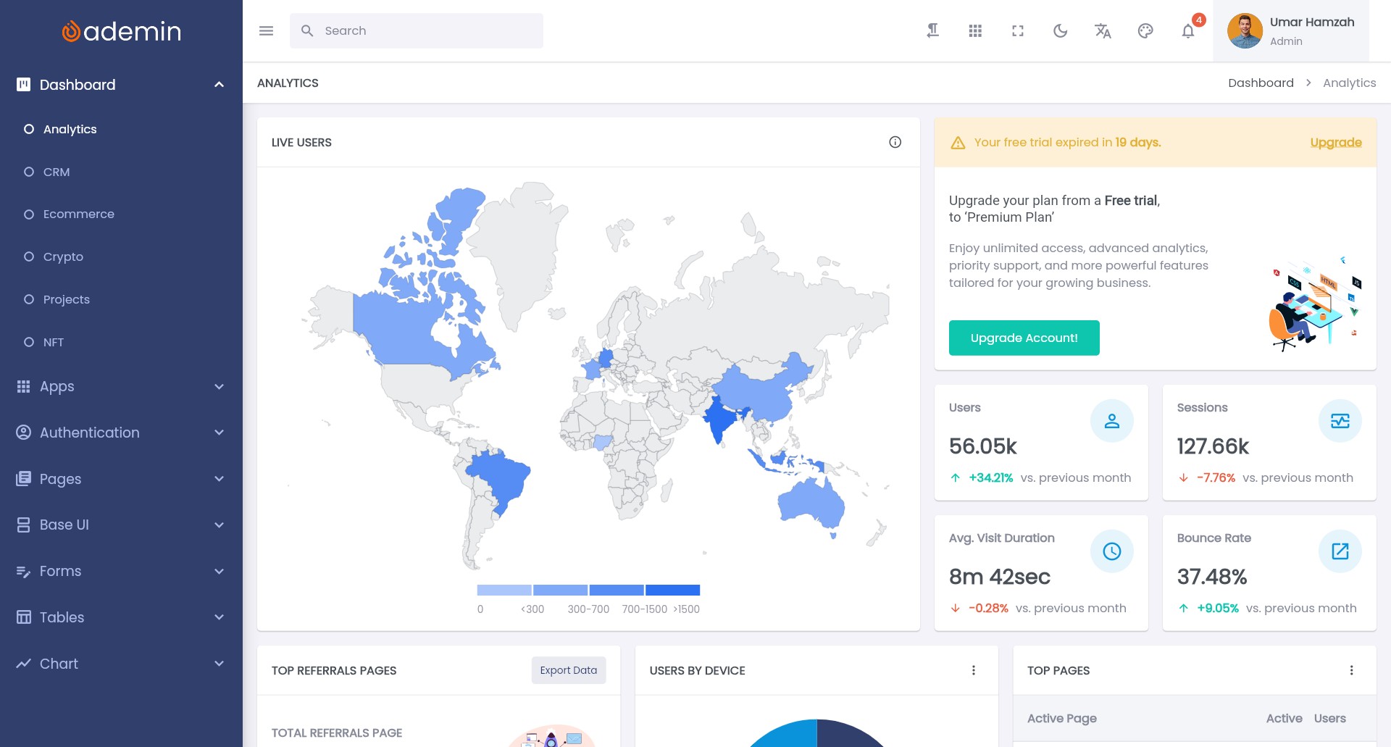Click the darkest blue >1500 legend swatch
This screenshot has height=747, width=1391.
[x=672, y=590]
